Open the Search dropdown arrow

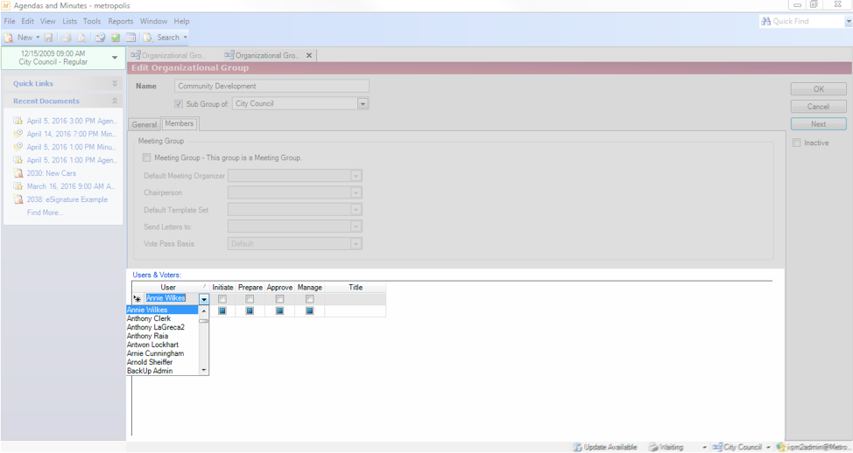point(186,38)
